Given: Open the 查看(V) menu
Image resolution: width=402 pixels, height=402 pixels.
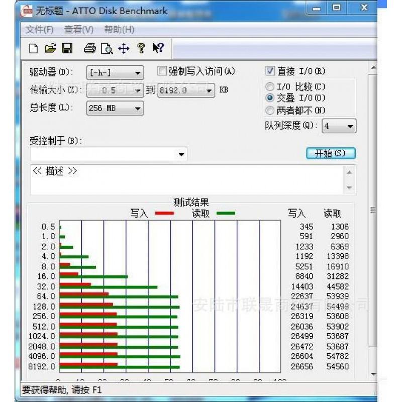Looking at the screenshot, I should [78, 30].
